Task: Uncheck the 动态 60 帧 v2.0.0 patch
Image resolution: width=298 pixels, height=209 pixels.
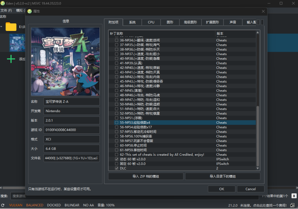Action: [x=117, y=159]
